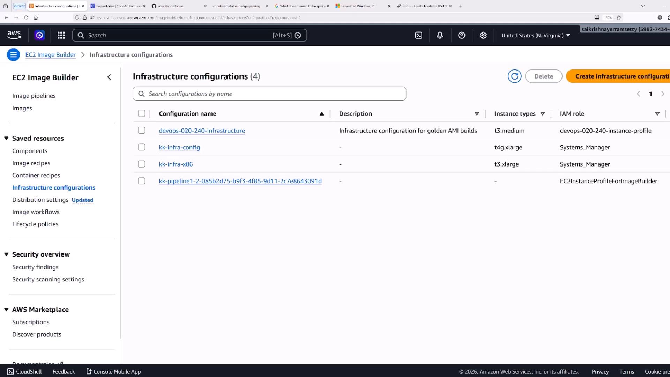Open the AWS services grid menu
The image size is (670, 377).
(61, 35)
